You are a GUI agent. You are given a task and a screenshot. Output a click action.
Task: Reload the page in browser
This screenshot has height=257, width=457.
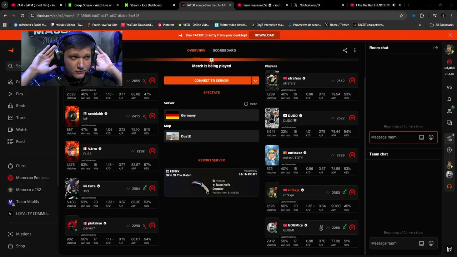point(22,16)
